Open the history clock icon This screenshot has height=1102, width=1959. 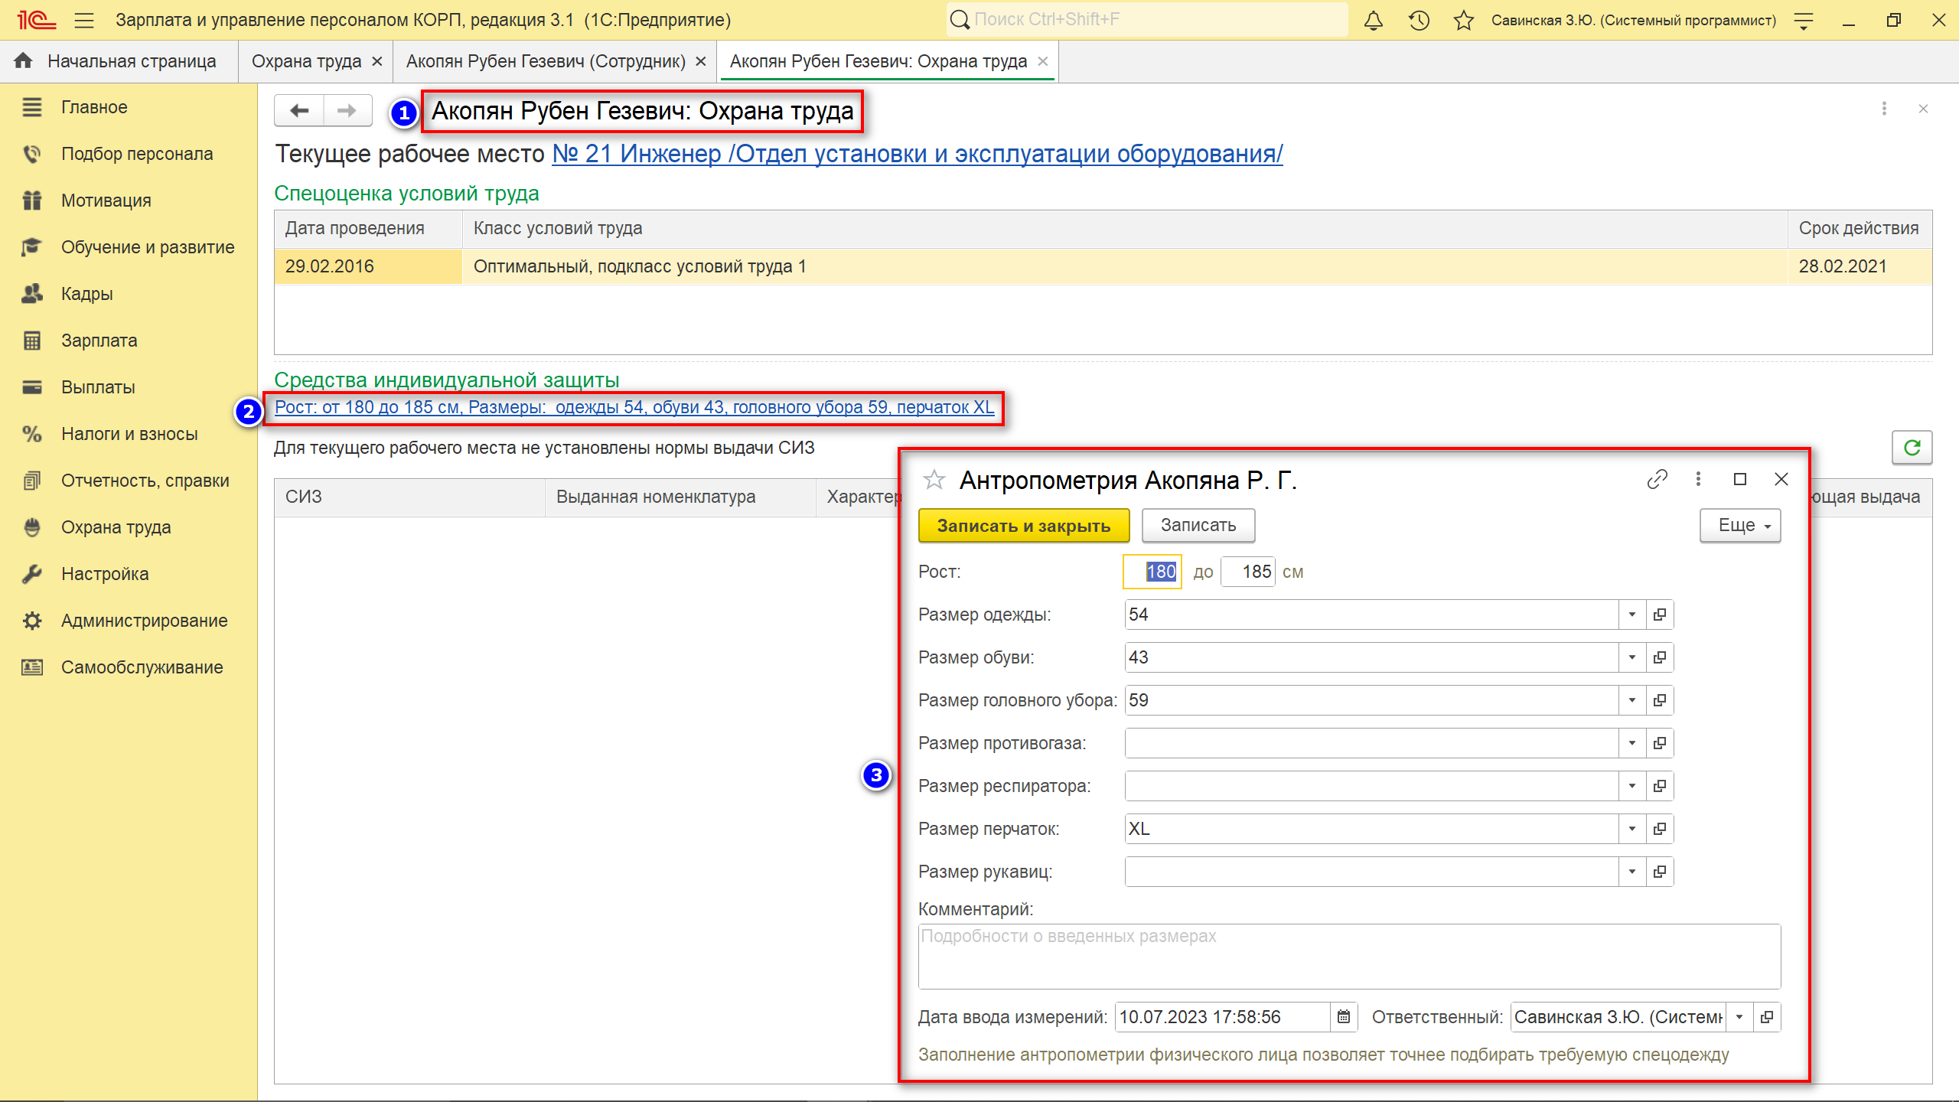pyautogui.click(x=1419, y=21)
